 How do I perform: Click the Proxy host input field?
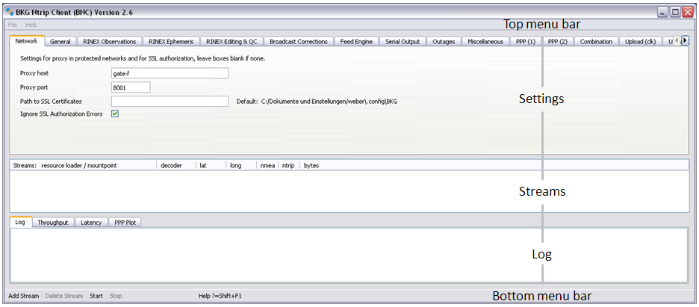point(169,73)
